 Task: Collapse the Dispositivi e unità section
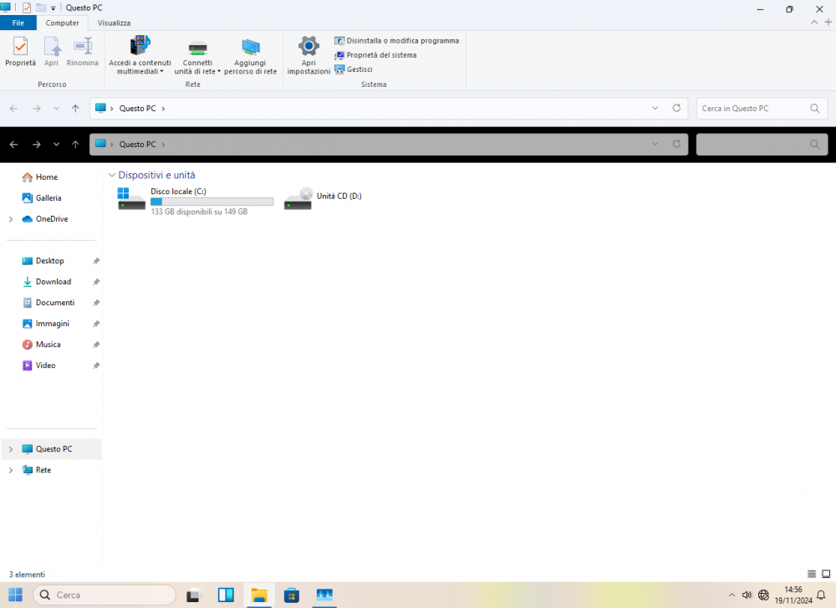pos(112,175)
